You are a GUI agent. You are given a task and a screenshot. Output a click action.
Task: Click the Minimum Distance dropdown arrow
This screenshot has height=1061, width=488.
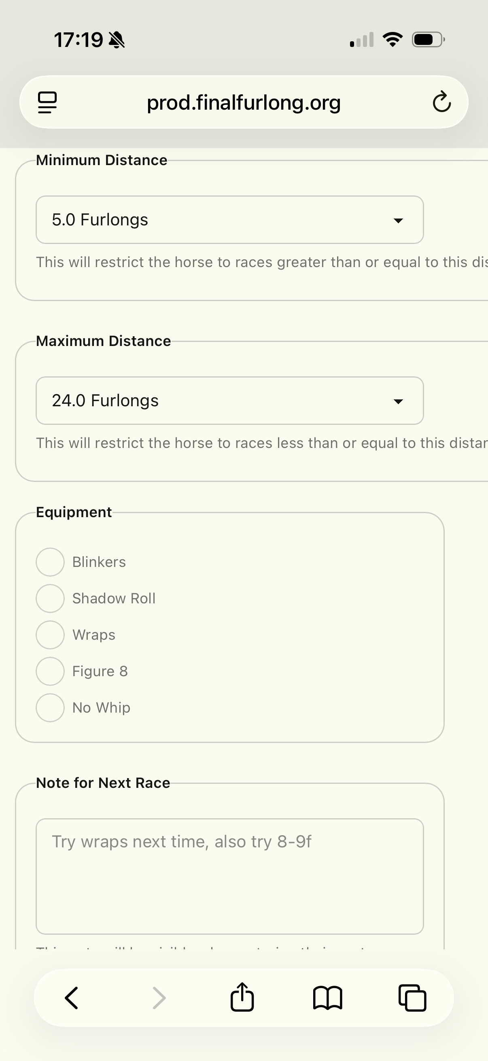(398, 221)
